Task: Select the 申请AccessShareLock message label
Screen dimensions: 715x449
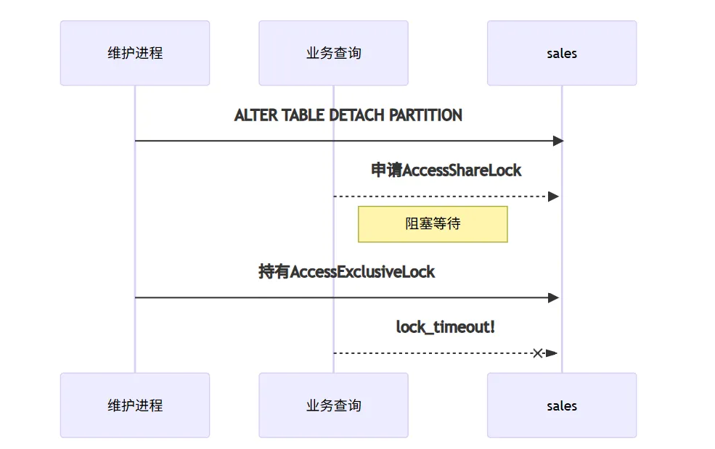Action: pos(446,170)
